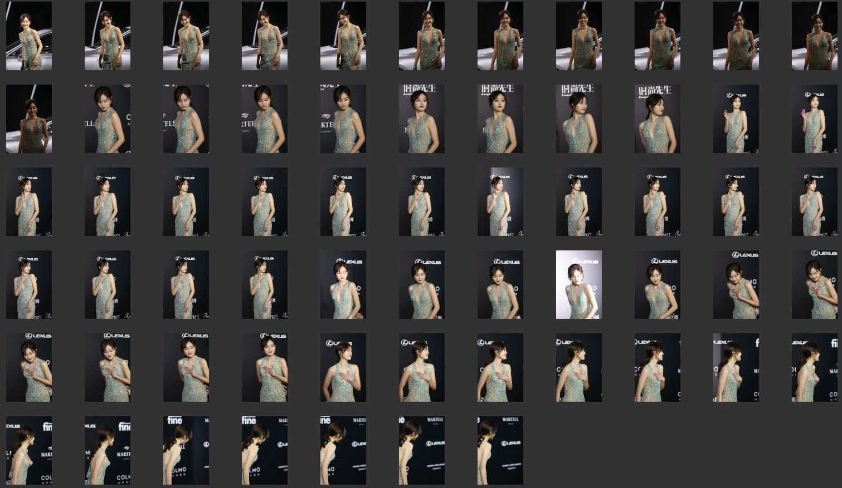
Task: Select the car-background thumbnail starting the second row
Action: (x=29, y=119)
